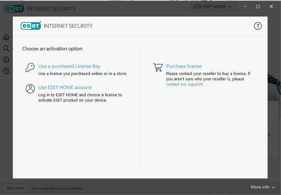Open Setup gear icon in sidebar

(x=6, y=60)
